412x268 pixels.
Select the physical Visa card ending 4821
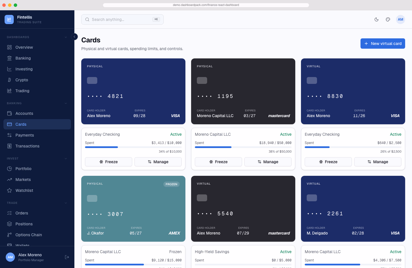[133, 91]
